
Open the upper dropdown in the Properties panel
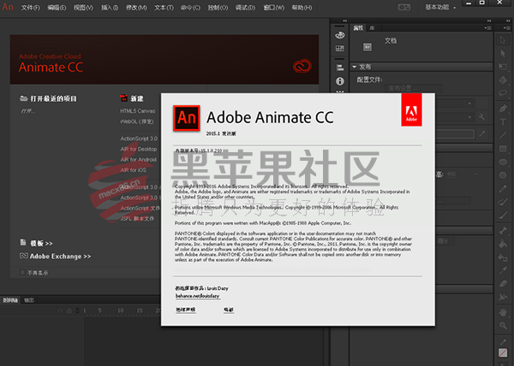click(x=469, y=103)
